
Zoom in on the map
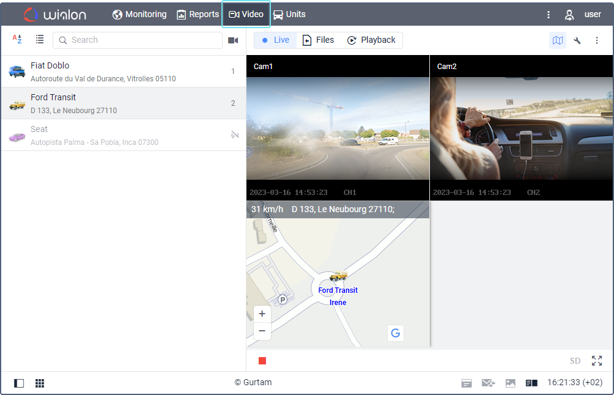point(262,314)
